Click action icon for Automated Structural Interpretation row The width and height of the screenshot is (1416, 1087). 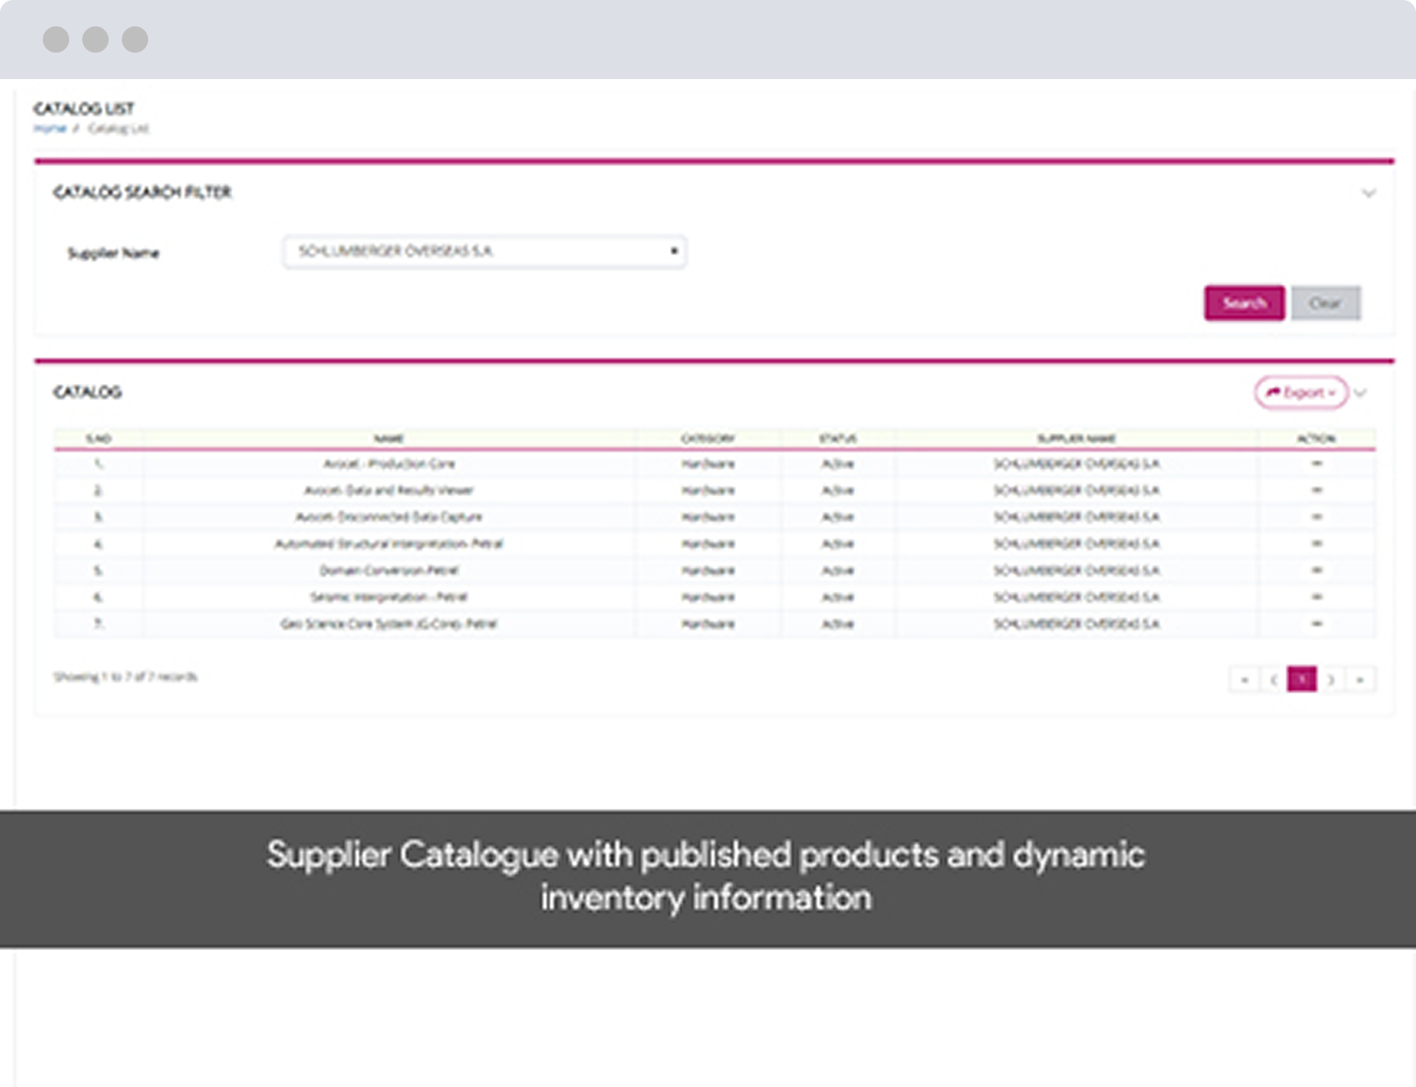coord(1316,543)
